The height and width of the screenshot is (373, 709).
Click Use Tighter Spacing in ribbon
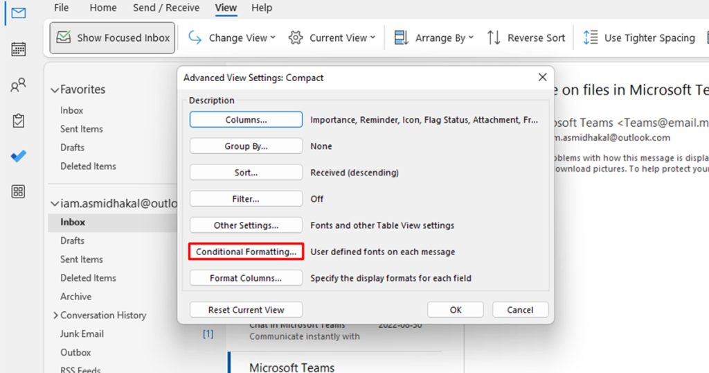(639, 38)
